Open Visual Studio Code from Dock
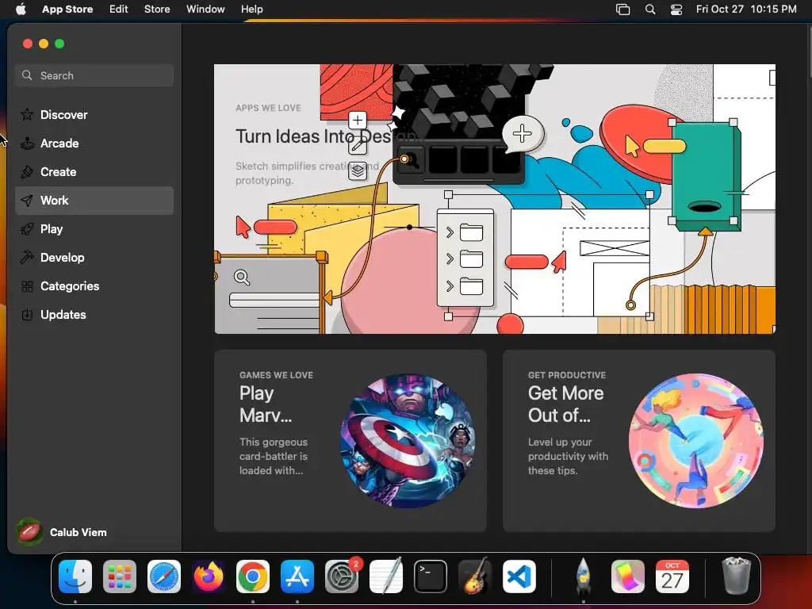The width and height of the screenshot is (812, 609). [x=519, y=576]
